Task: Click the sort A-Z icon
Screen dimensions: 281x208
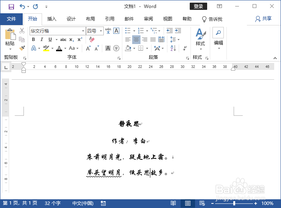Action: [x=173, y=48]
